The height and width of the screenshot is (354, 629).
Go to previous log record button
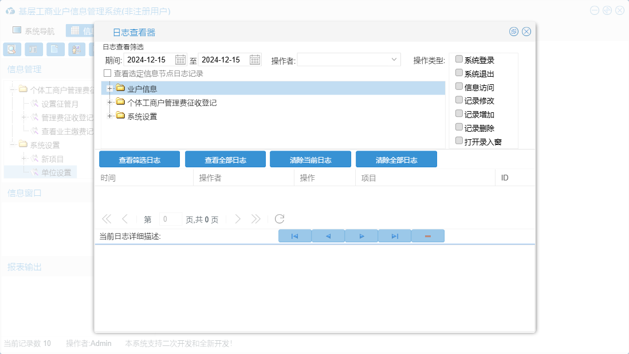pyautogui.click(x=328, y=236)
